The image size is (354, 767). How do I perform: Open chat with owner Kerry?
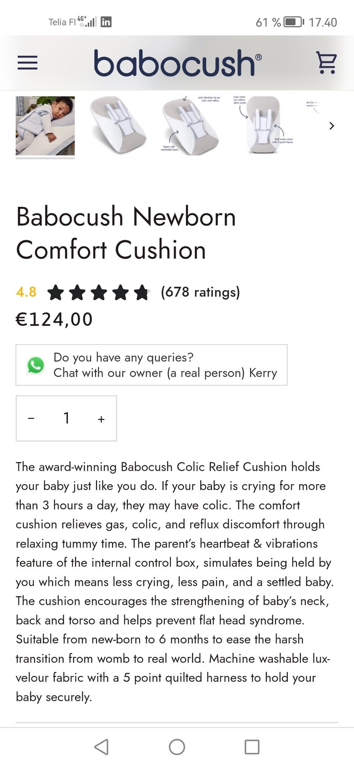[165, 365]
